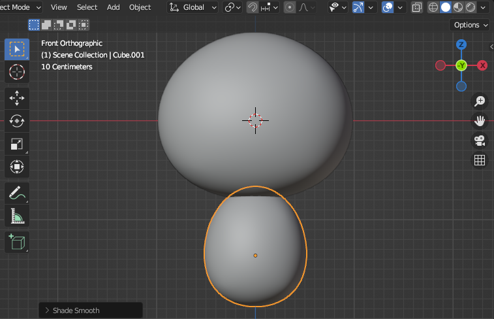
Task: Open Global transform orientation dropdown
Action: (193, 7)
